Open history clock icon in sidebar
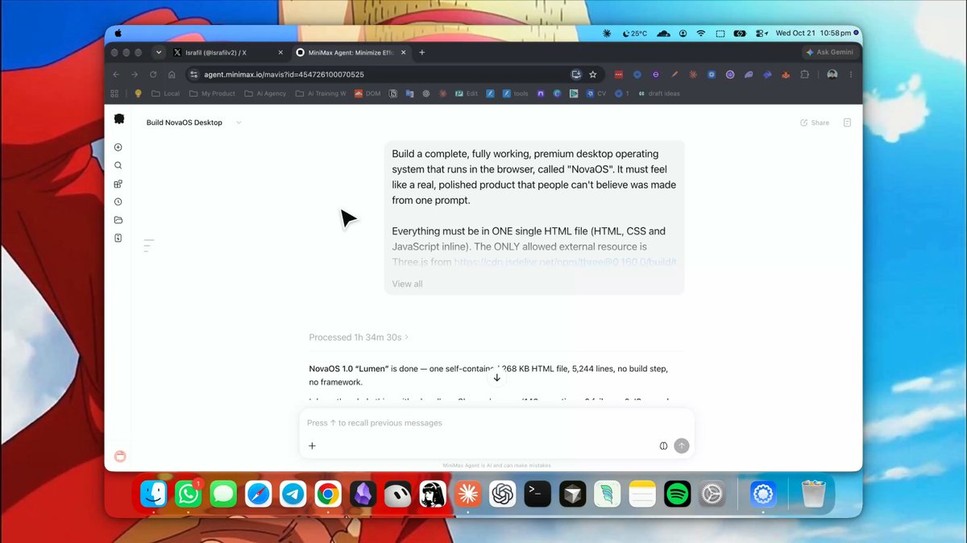Image resolution: width=967 pixels, height=543 pixels. pos(118,202)
